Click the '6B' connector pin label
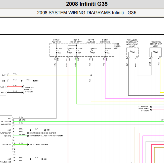 pos(90,59)
